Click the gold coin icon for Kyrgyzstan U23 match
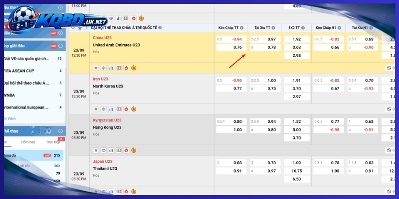Viewport: 399px width, 199px height. pos(134,150)
